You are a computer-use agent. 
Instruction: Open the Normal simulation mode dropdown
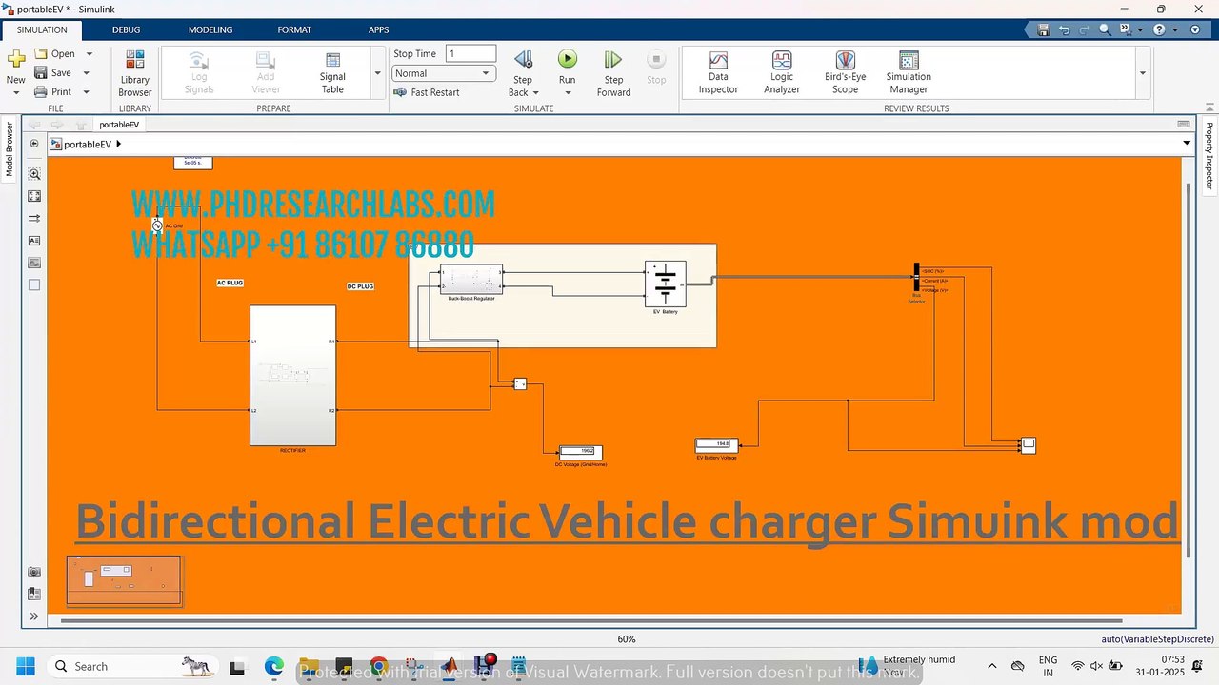444,73
